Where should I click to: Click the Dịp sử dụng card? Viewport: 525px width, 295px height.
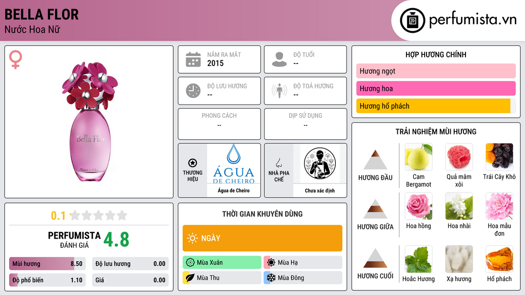[306, 124]
